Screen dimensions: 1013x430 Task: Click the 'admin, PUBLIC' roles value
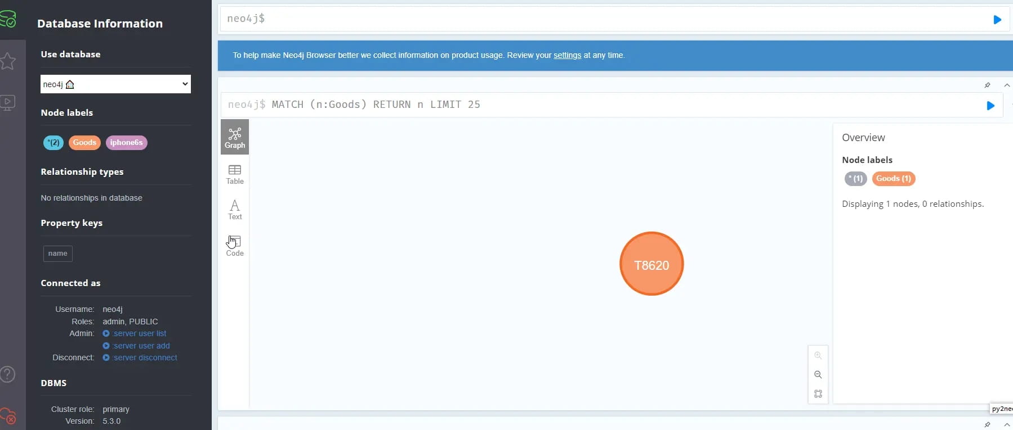(x=130, y=322)
